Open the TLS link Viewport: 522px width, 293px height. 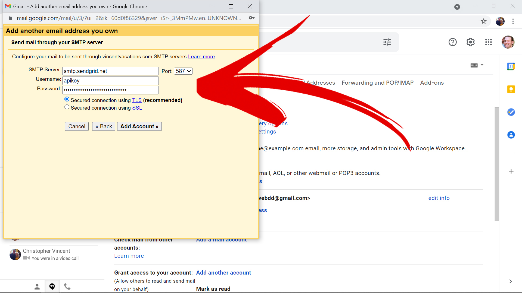tap(137, 100)
